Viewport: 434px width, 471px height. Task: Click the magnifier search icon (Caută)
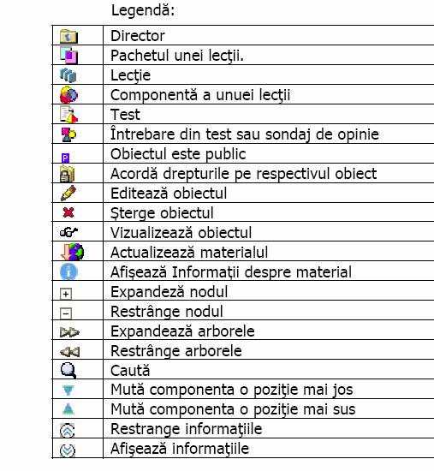(x=68, y=370)
